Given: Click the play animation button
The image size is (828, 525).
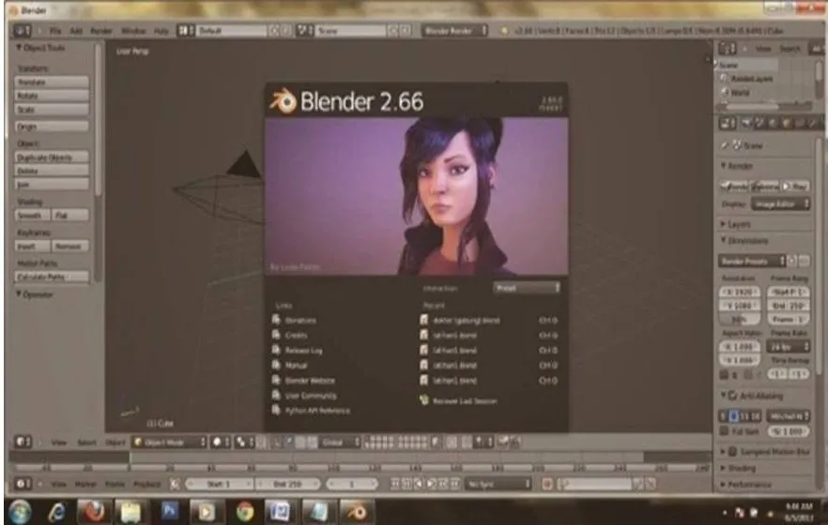Looking at the screenshot, I should (x=432, y=484).
